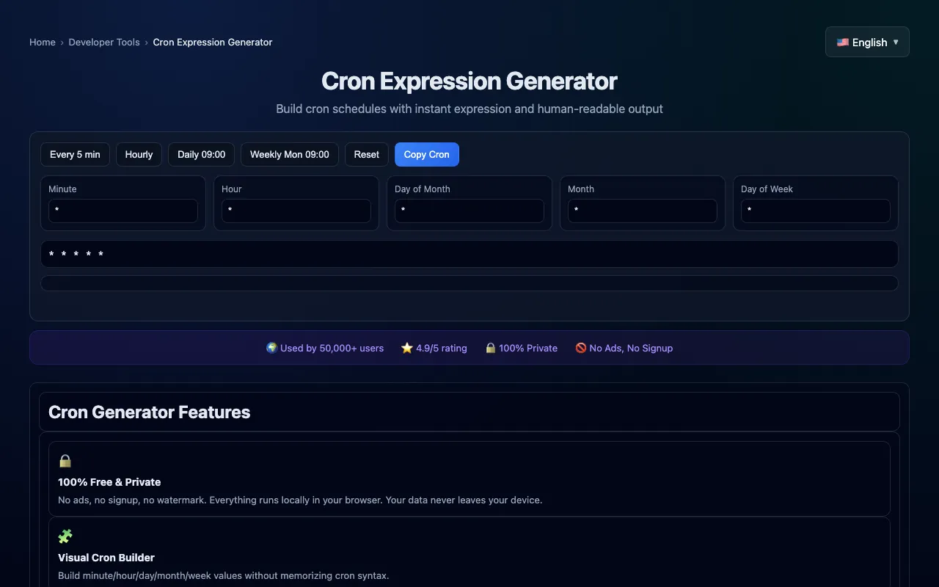
Task: Open the Developer Tools breadcrumb link
Action: coord(104,43)
